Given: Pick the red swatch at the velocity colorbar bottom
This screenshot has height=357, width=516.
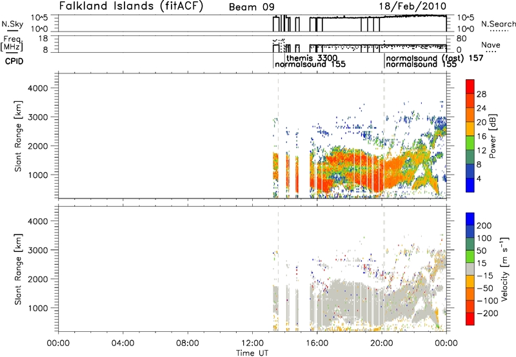Looking at the screenshot, I should 470,319.
